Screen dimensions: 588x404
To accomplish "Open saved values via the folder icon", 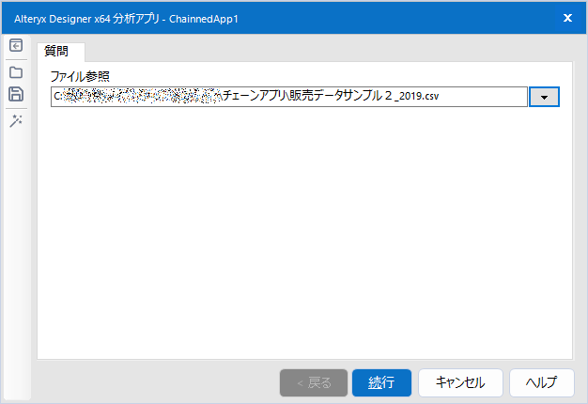I will (x=16, y=72).
